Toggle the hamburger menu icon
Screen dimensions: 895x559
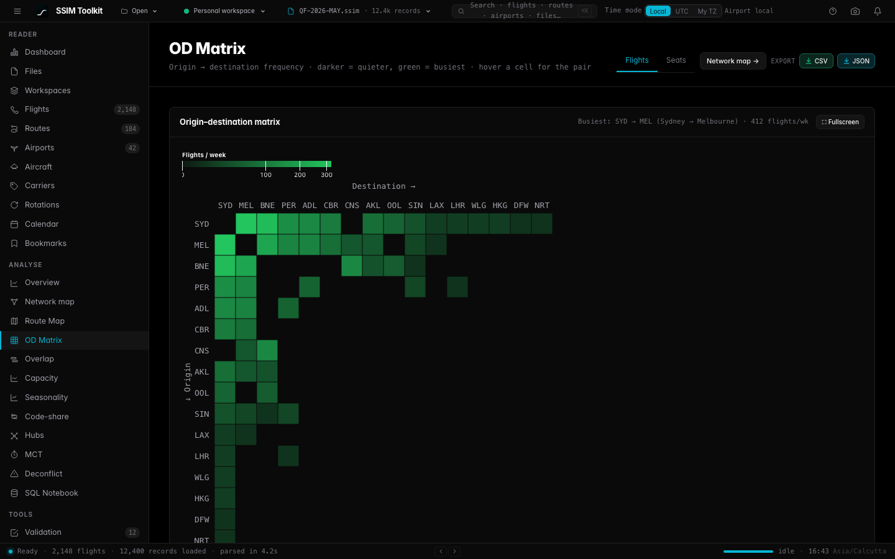click(x=17, y=11)
